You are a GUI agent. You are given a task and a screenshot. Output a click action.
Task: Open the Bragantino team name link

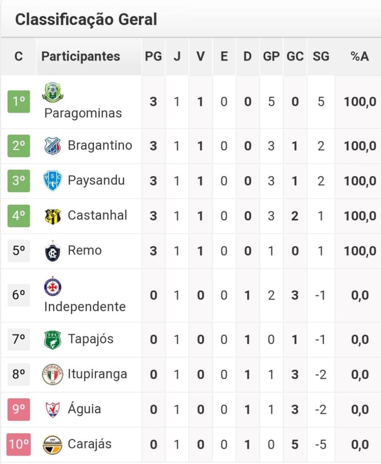(x=100, y=145)
